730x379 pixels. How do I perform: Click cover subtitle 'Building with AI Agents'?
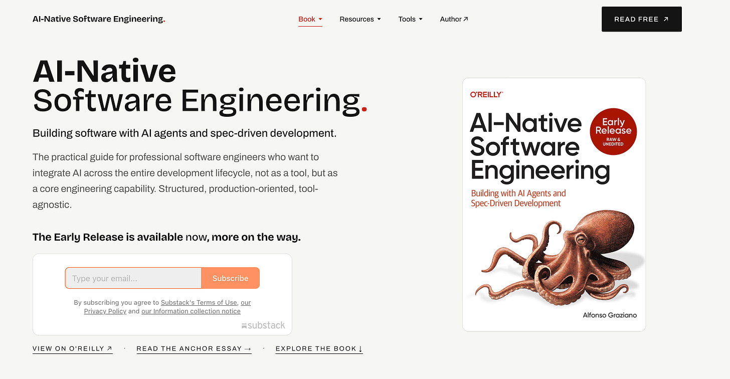tap(518, 198)
